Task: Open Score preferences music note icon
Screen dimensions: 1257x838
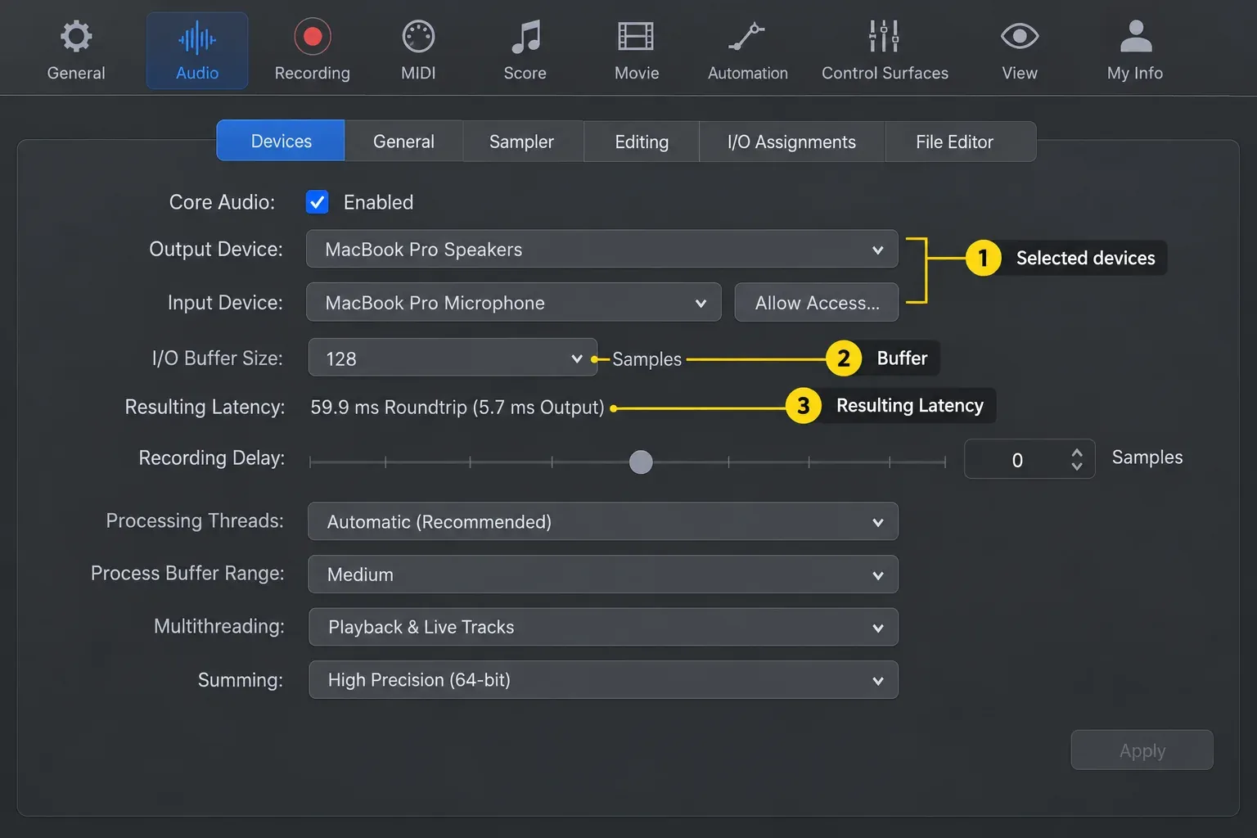Action: pyautogui.click(x=525, y=37)
